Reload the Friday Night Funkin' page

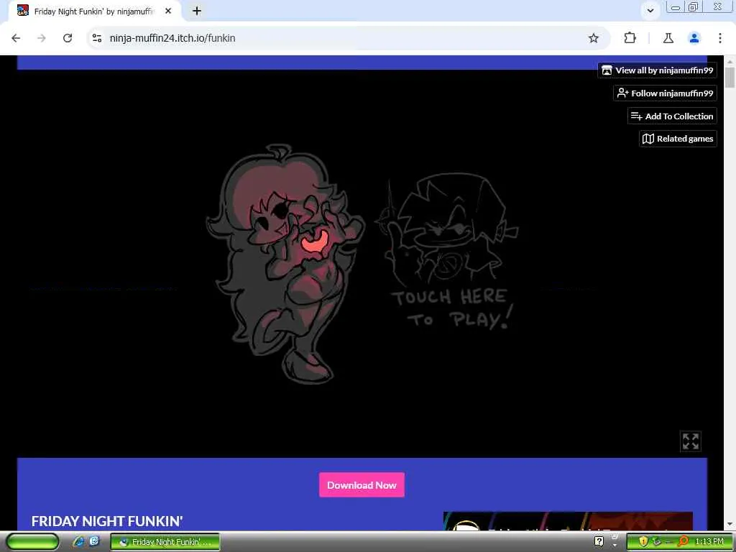[68, 38]
